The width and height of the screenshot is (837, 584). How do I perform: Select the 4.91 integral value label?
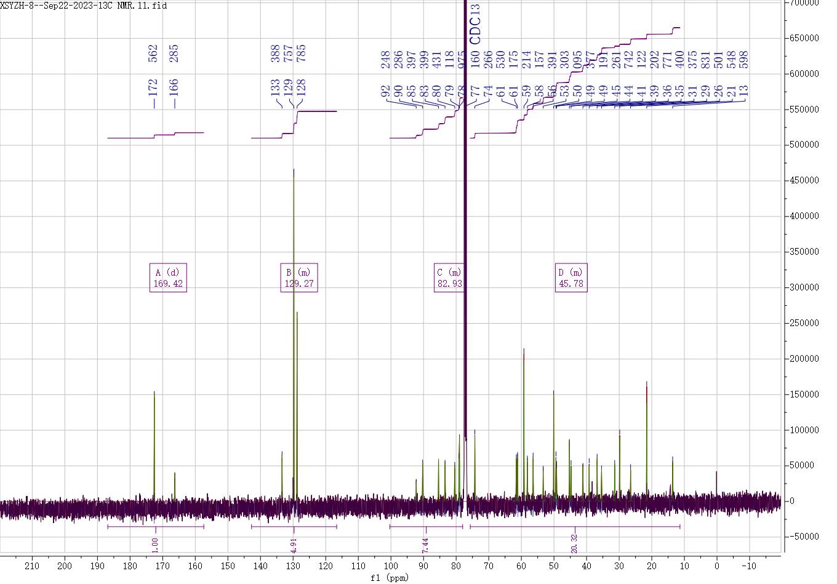tap(294, 544)
